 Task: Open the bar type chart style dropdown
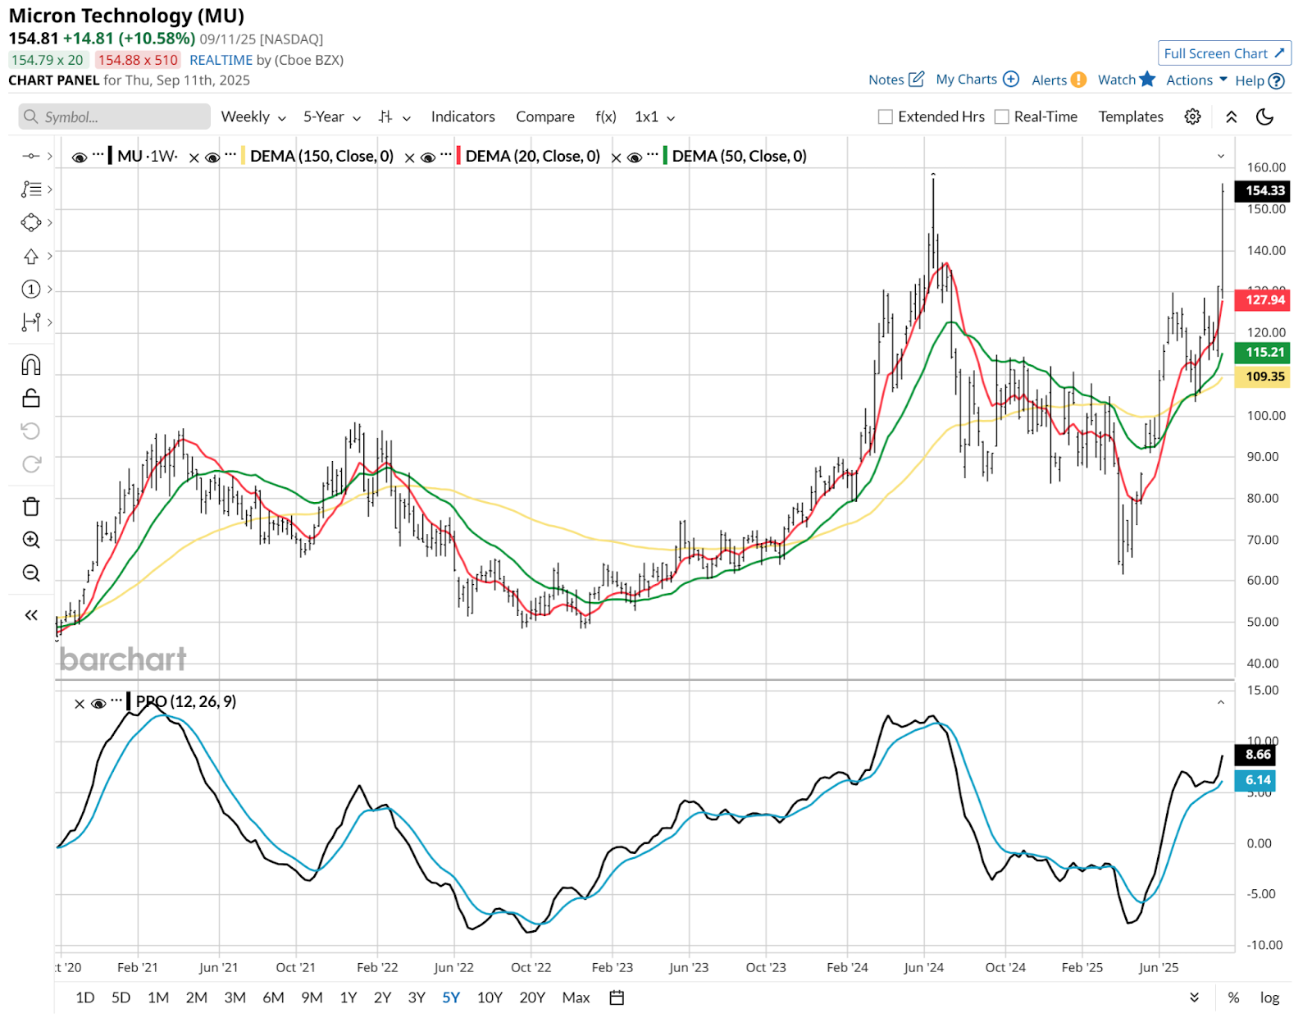394,116
